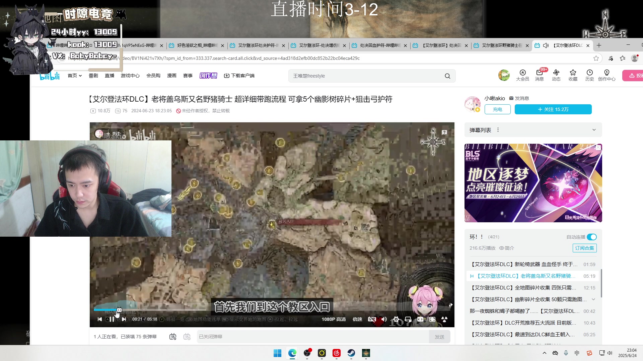
Task: Open 赛事 in navigation bar
Action: pyautogui.click(x=188, y=76)
